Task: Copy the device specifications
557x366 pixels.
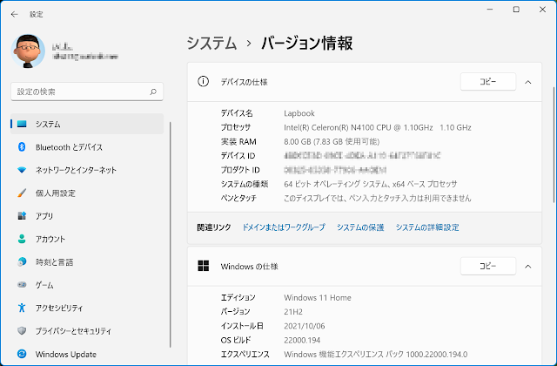Action: [x=488, y=82]
